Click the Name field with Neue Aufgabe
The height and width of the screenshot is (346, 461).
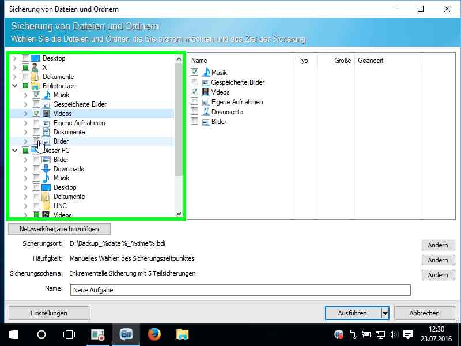click(240, 290)
